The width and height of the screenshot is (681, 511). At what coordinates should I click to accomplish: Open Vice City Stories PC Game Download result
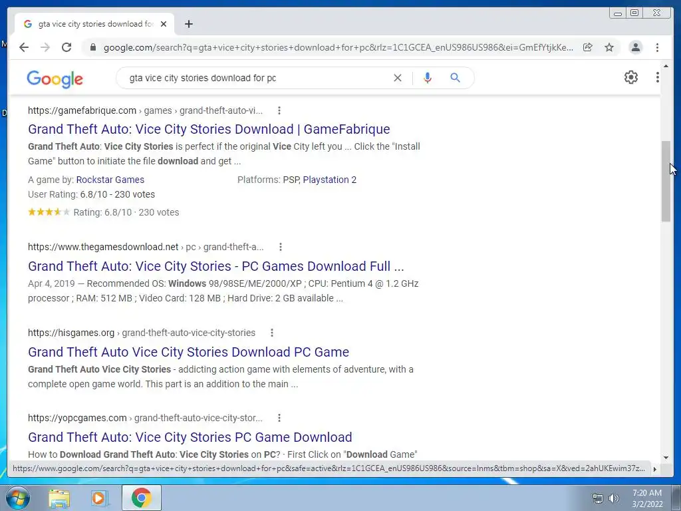pyautogui.click(x=190, y=437)
